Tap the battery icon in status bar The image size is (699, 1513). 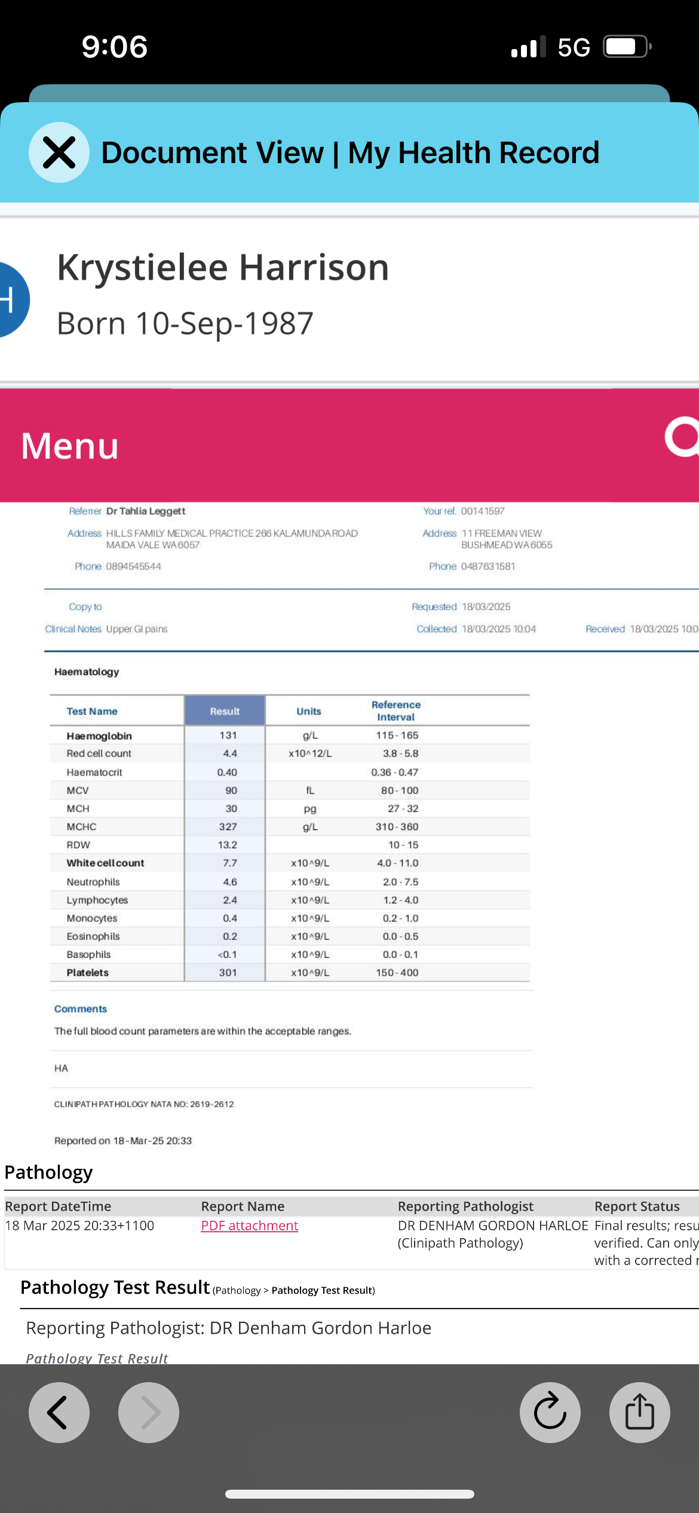pyautogui.click(x=626, y=47)
